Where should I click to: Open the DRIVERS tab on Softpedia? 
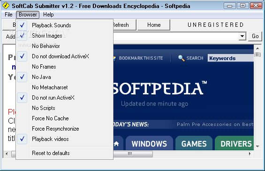point(235,143)
